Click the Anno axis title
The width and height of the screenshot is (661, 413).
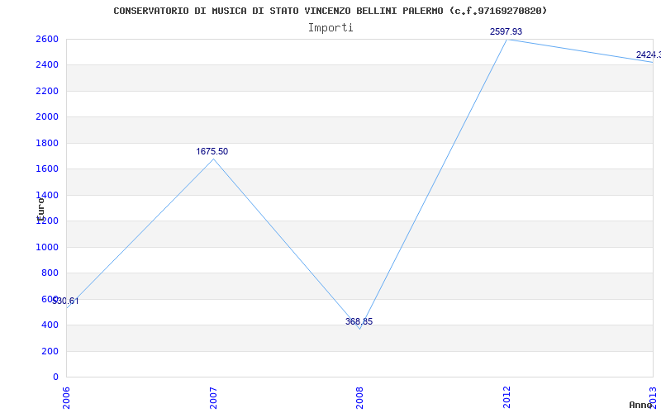pos(640,405)
